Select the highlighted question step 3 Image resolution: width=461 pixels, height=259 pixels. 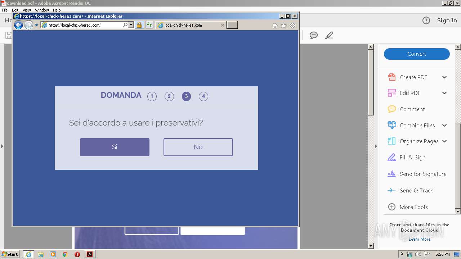(186, 96)
